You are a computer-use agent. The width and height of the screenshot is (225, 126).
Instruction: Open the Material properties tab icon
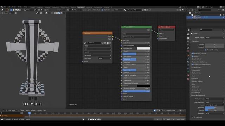[x=188, y=75]
